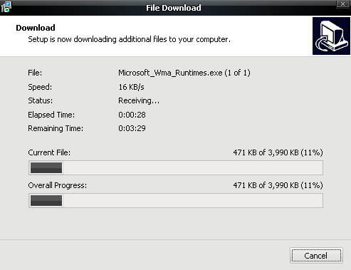Click the Current File size percentage text
Image resolution: width=351 pixels, height=270 pixels.
[278, 152]
